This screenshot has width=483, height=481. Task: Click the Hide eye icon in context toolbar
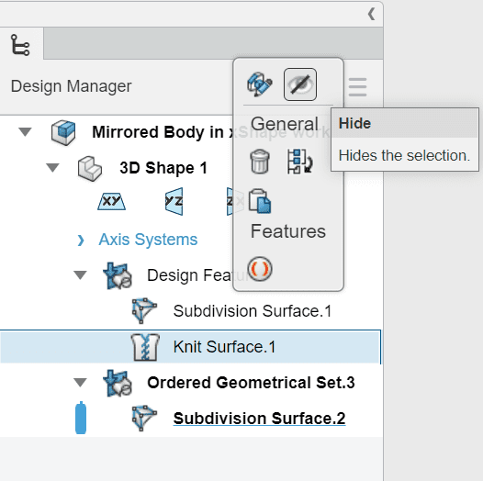(x=299, y=84)
